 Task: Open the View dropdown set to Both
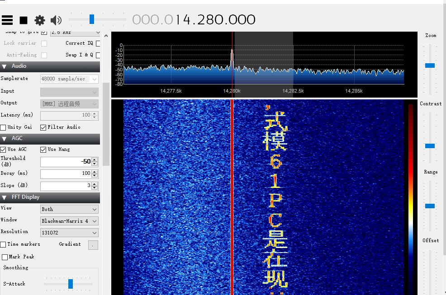pos(69,209)
